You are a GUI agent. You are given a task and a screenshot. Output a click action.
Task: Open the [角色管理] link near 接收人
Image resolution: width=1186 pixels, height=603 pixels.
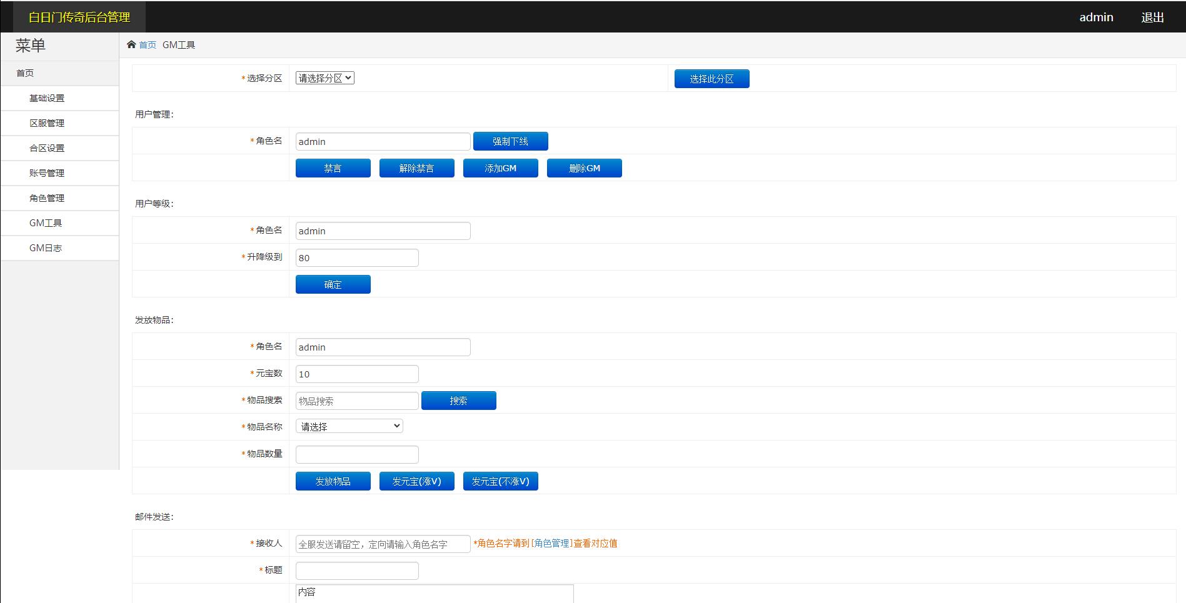coord(551,543)
